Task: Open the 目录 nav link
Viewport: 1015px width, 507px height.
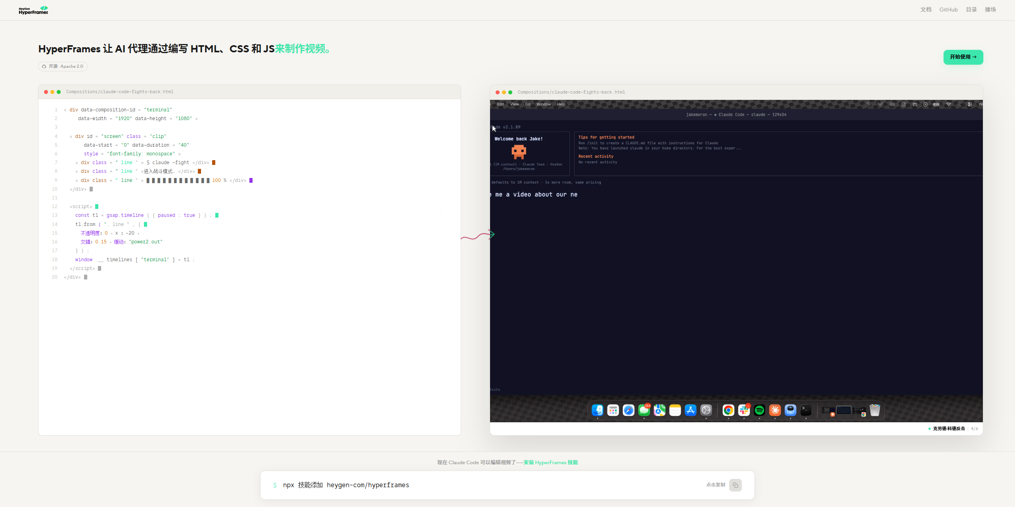Action: pos(971,10)
